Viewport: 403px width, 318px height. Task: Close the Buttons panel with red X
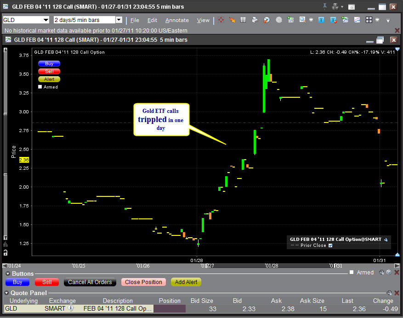tap(397, 273)
